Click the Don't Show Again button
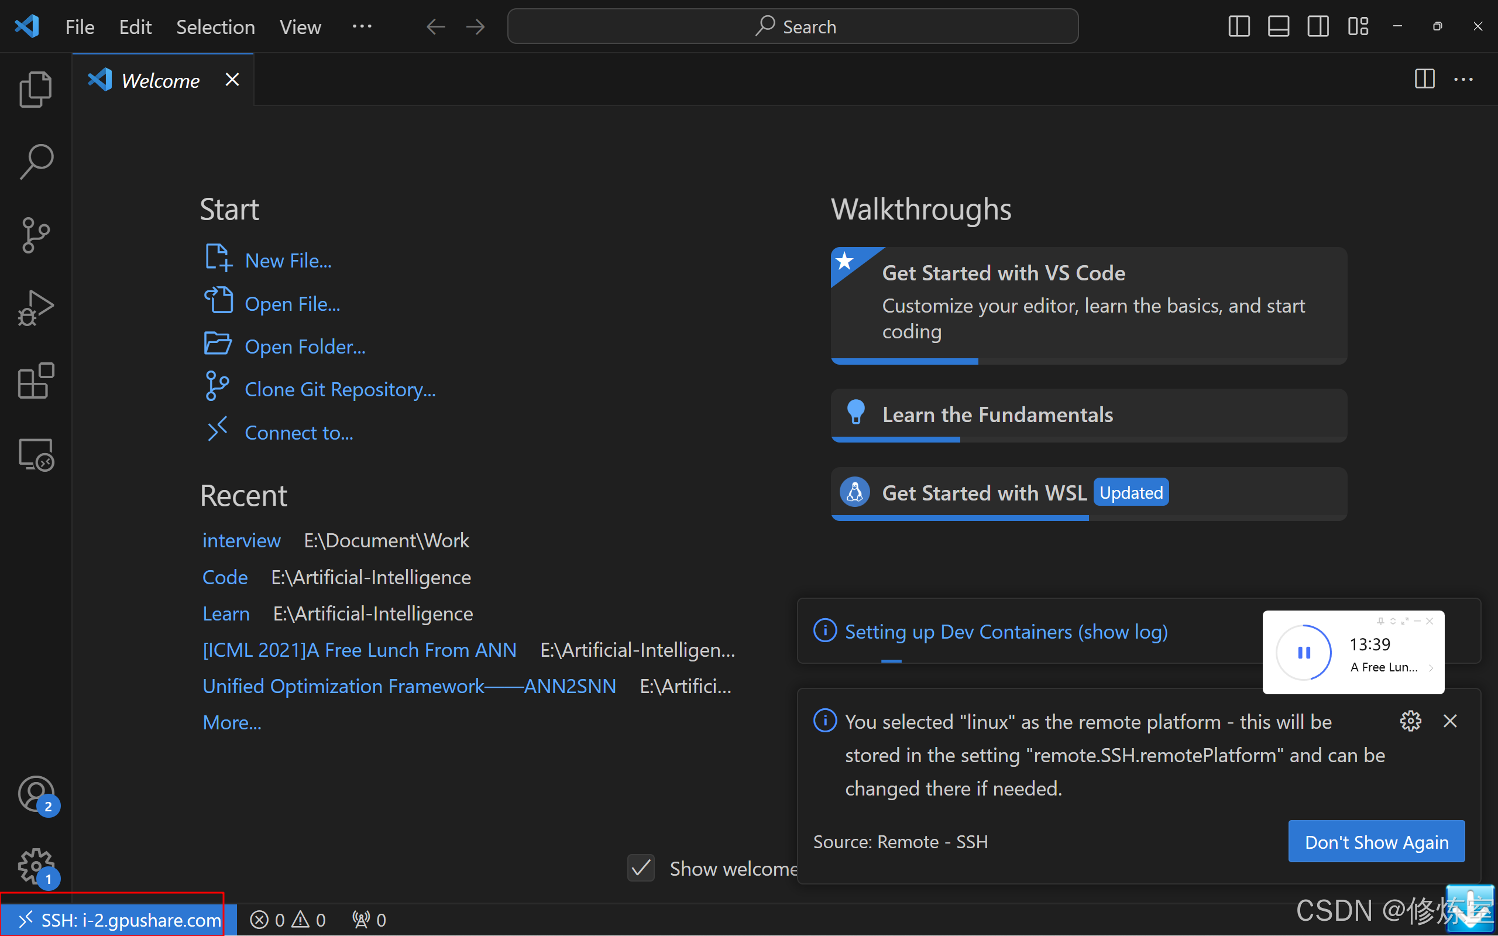Screen dimensions: 1498x936 1380,841
